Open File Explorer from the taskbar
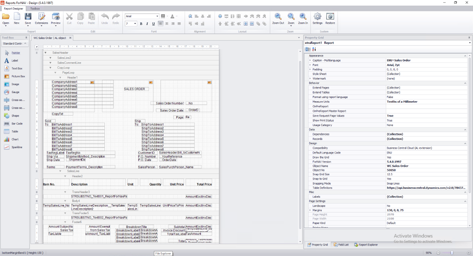This screenshot has height=256, width=473. [163, 253]
